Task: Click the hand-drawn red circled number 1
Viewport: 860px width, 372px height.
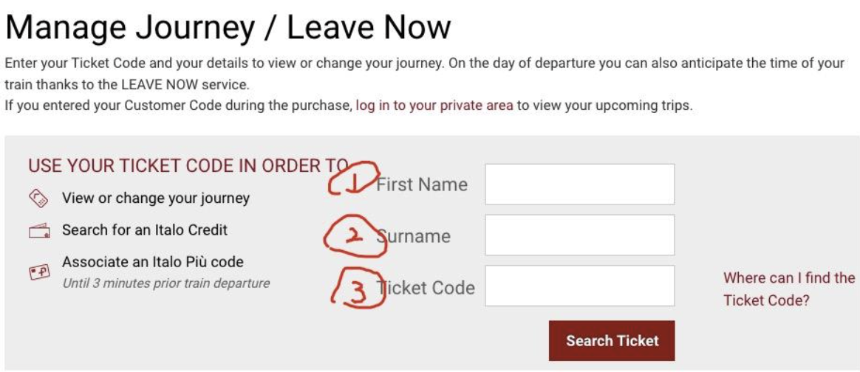Action: [353, 178]
